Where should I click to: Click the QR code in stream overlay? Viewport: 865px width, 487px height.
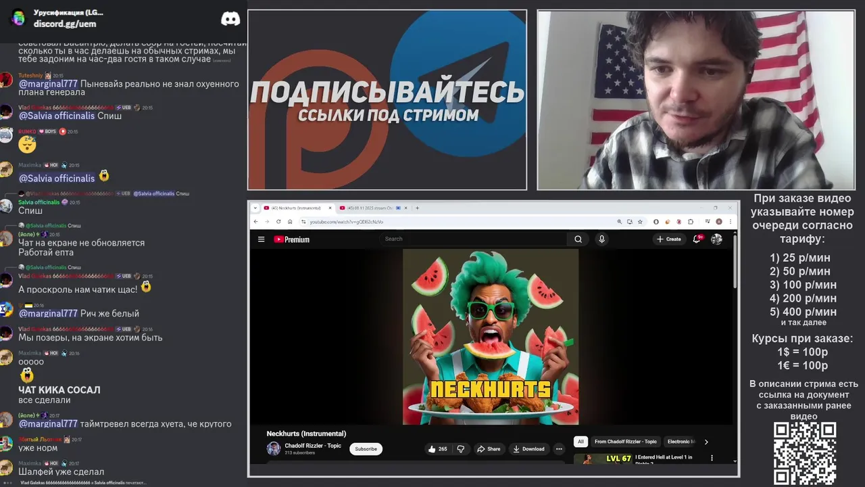[805, 453]
